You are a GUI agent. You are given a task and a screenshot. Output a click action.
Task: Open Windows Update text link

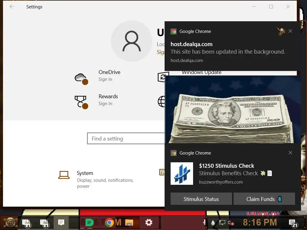[201, 72]
